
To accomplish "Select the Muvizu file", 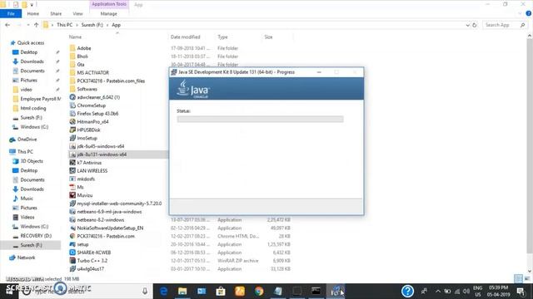I will [x=85, y=195].
